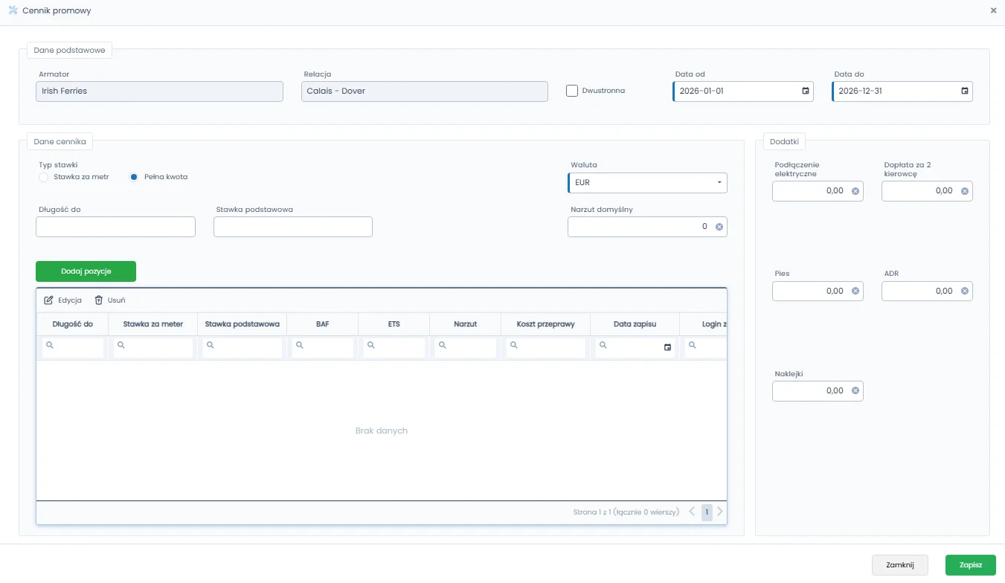The image size is (1005, 583).
Task: Click the Dodaj pozycje button
Action: [86, 271]
